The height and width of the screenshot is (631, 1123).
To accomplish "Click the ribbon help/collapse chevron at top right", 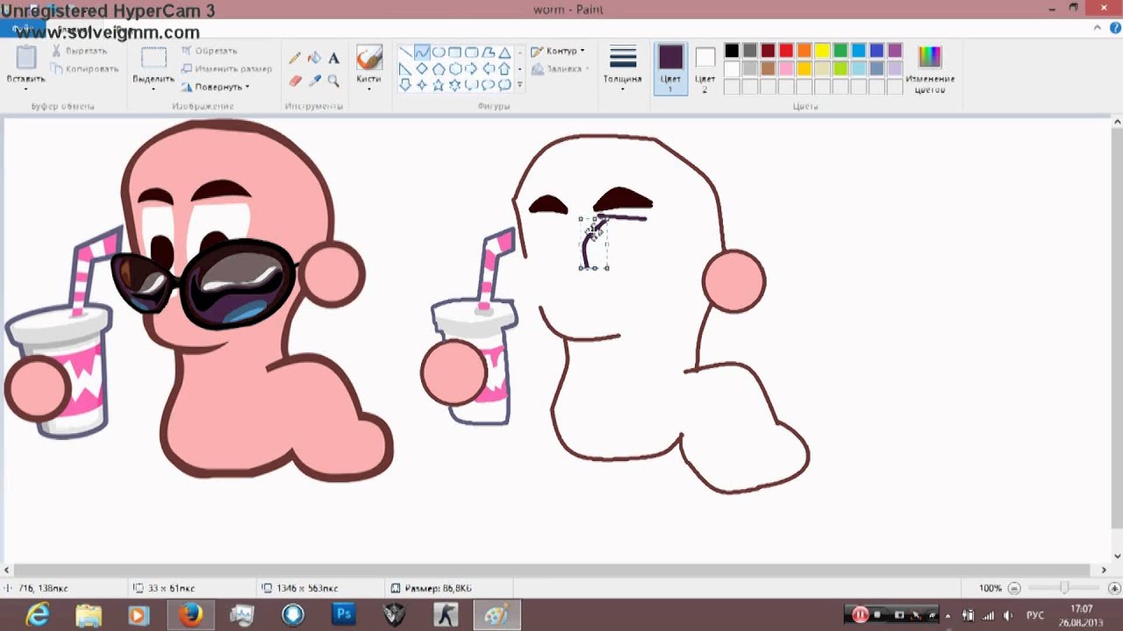I will (1098, 28).
